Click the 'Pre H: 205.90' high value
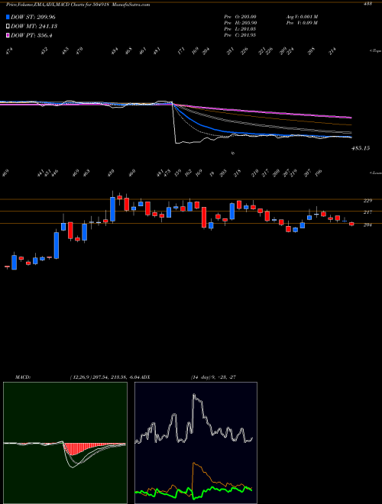This screenshot has height=504, width=382. (240, 23)
